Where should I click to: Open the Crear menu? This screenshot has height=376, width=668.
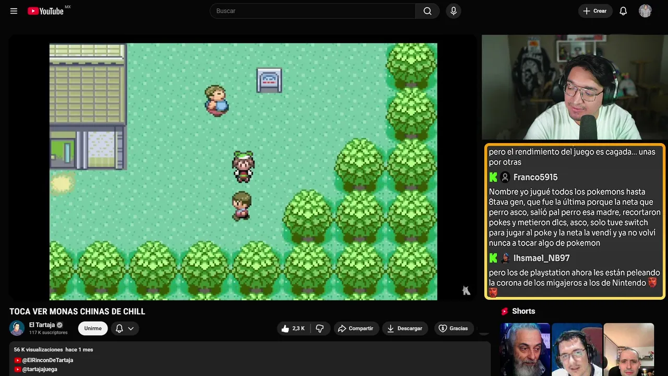click(595, 11)
